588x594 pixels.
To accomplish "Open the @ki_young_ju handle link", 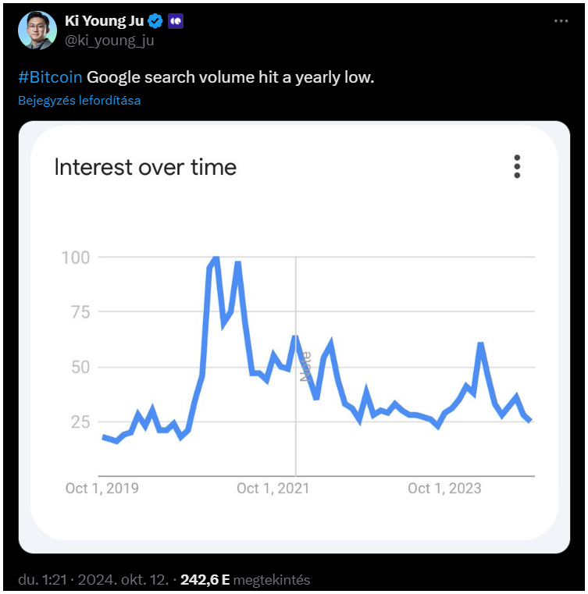I will (109, 41).
